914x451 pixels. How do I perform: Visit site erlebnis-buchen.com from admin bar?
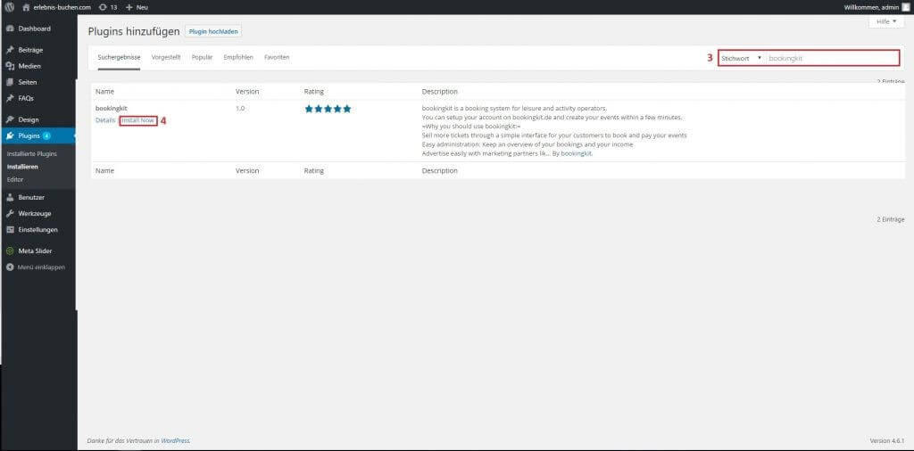click(56, 7)
